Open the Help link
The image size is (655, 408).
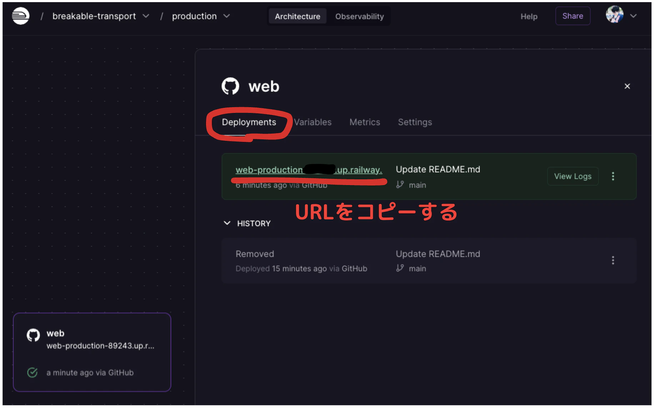[529, 16]
